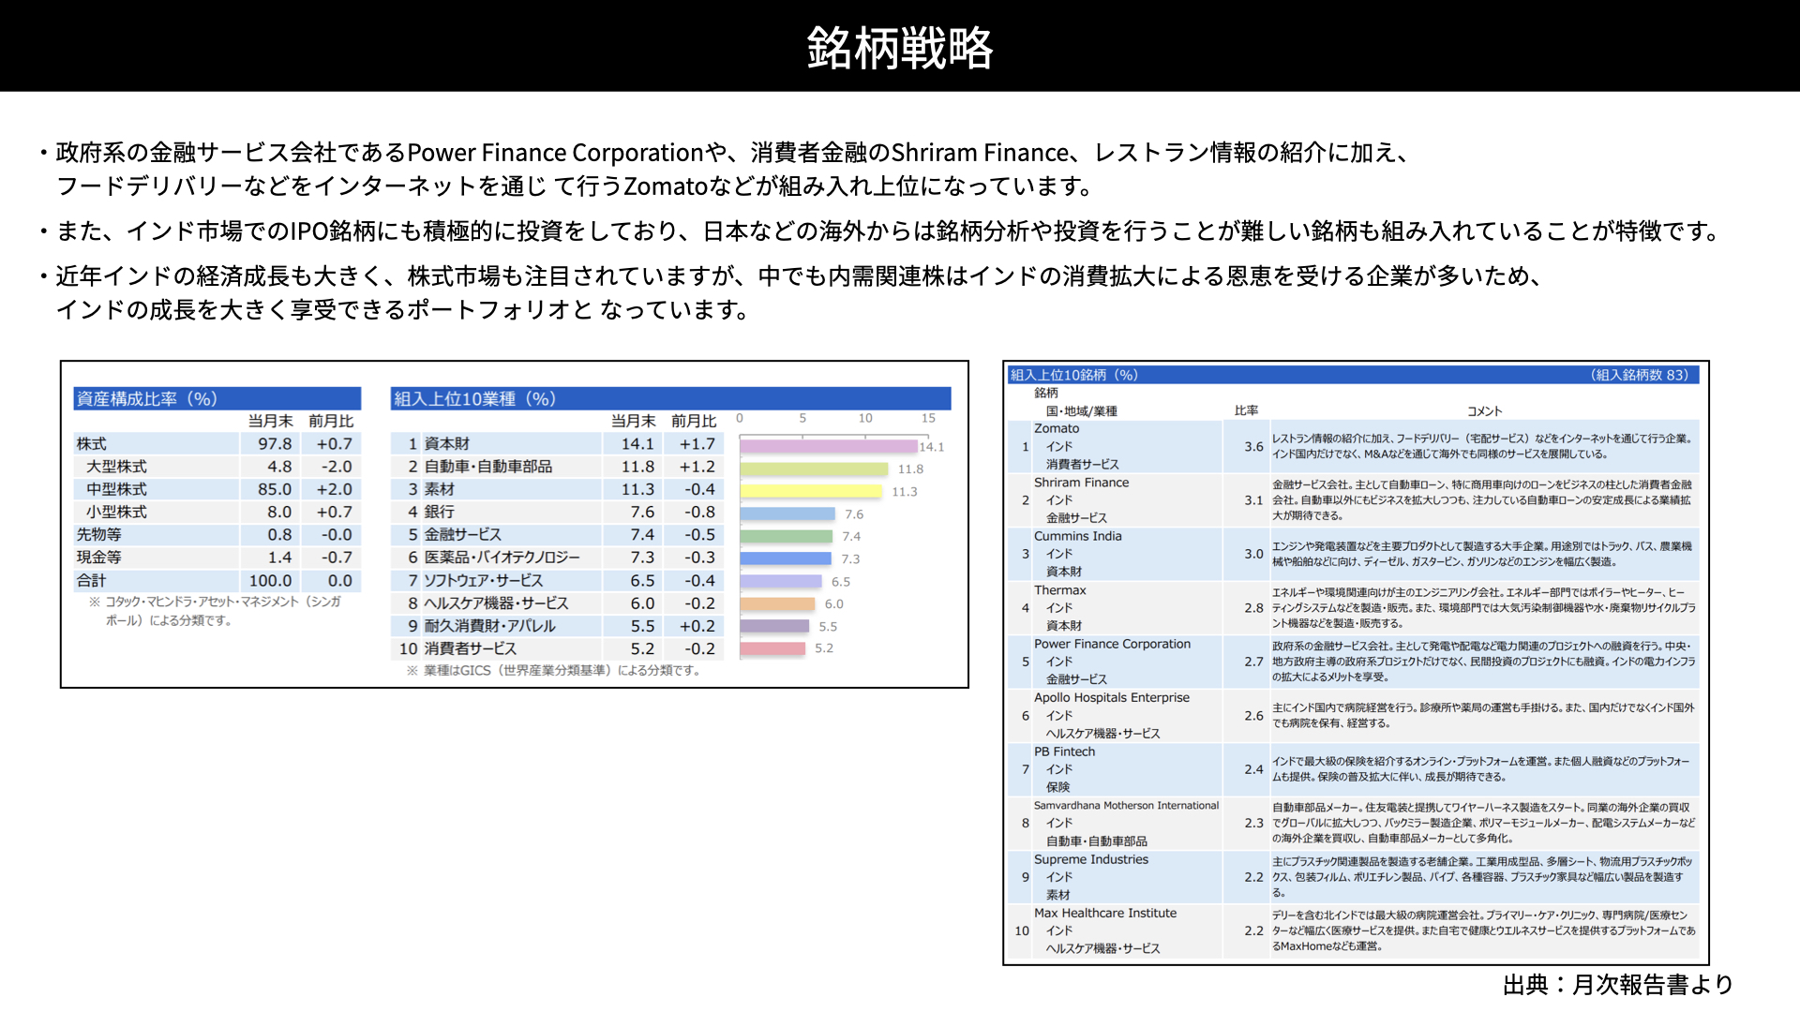Click the orange 6.0 chart bar

777,604
